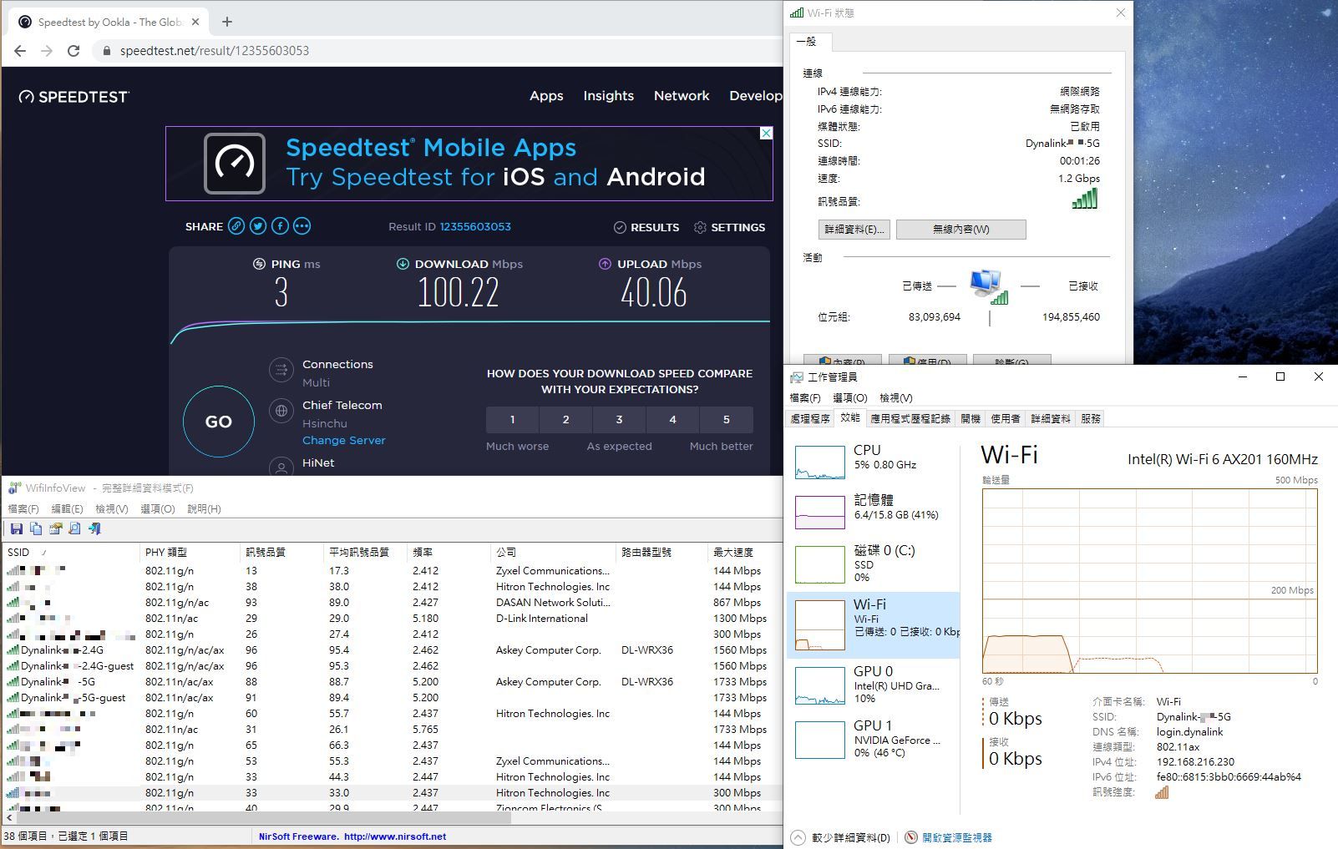Viewport: 1338px width, 849px height.
Task: Share the result on Twitter
Action: (x=258, y=226)
